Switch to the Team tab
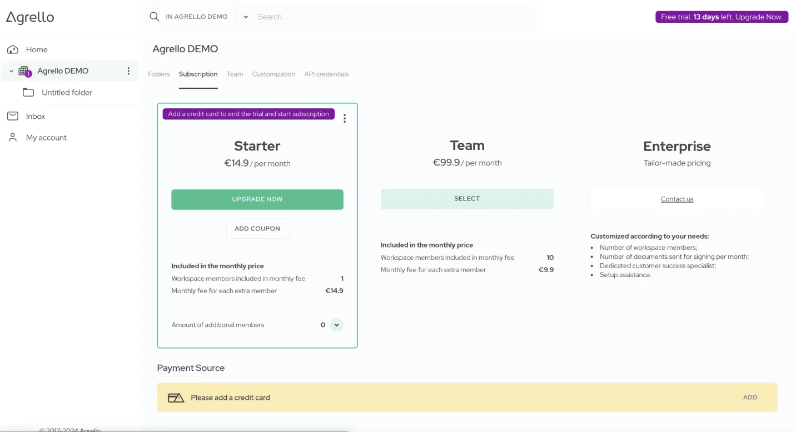This screenshot has height=432, width=796. pos(235,74)
